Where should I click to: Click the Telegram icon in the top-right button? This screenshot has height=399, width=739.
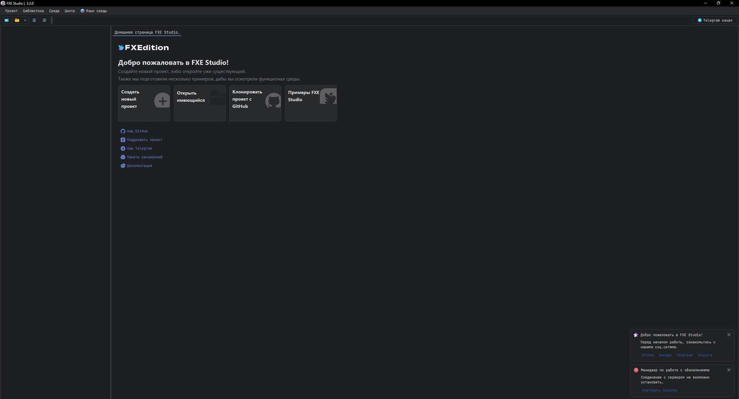(700, 20)
